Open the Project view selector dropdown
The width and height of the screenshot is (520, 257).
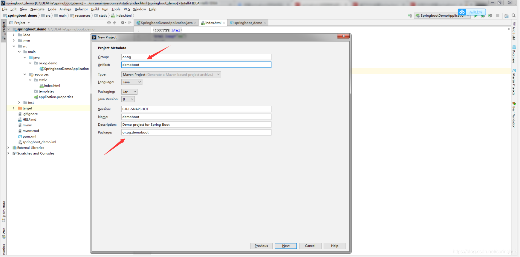point(19,23)
